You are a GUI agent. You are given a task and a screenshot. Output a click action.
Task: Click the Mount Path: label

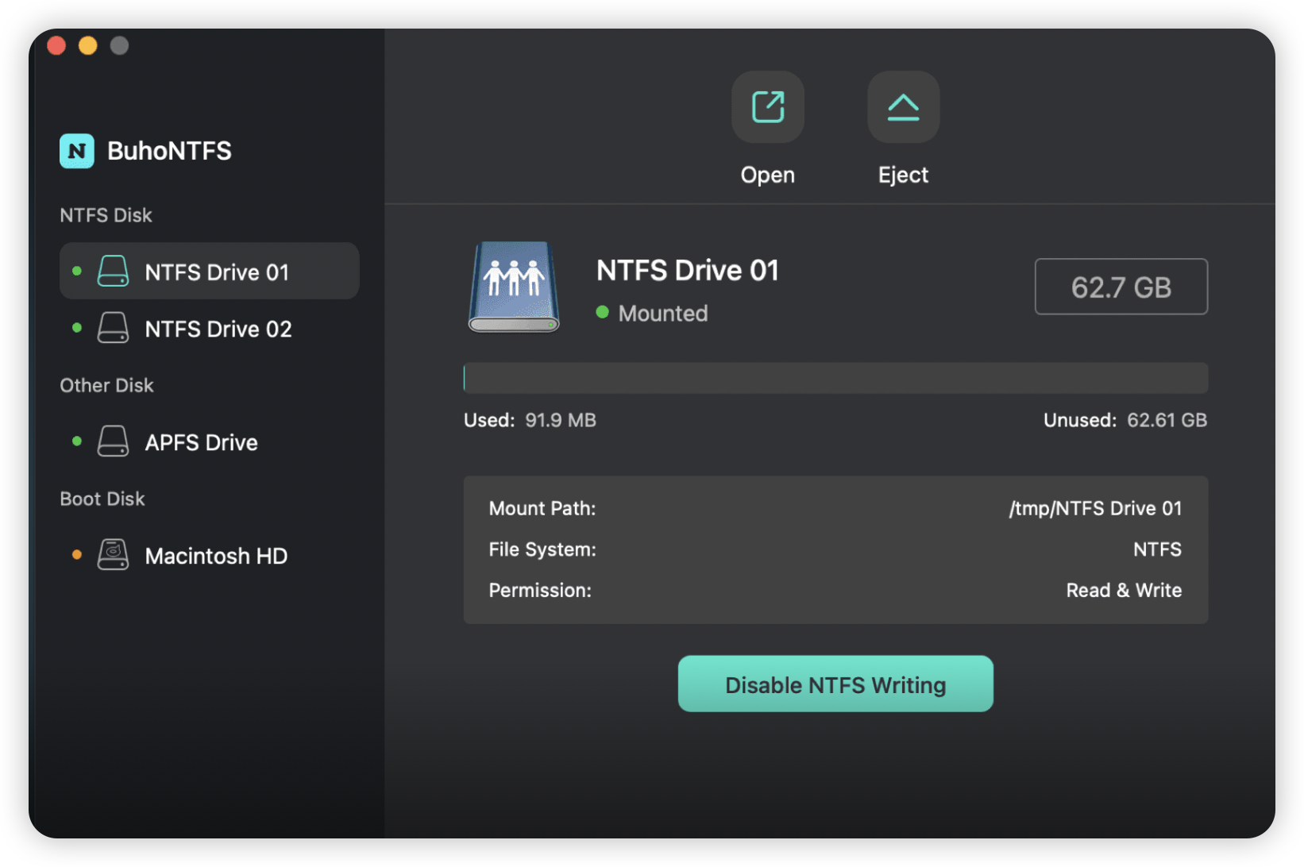click(542, 508)
